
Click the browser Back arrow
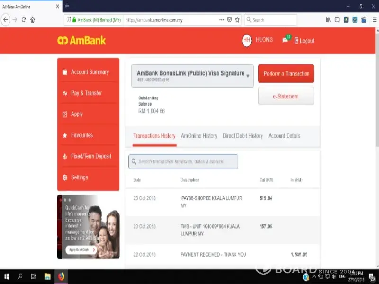coord(6,20)
